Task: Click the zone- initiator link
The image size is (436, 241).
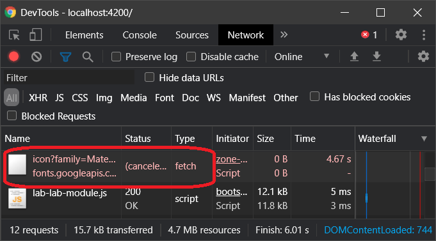Action: pyautogui.click(x=231, y=159)
